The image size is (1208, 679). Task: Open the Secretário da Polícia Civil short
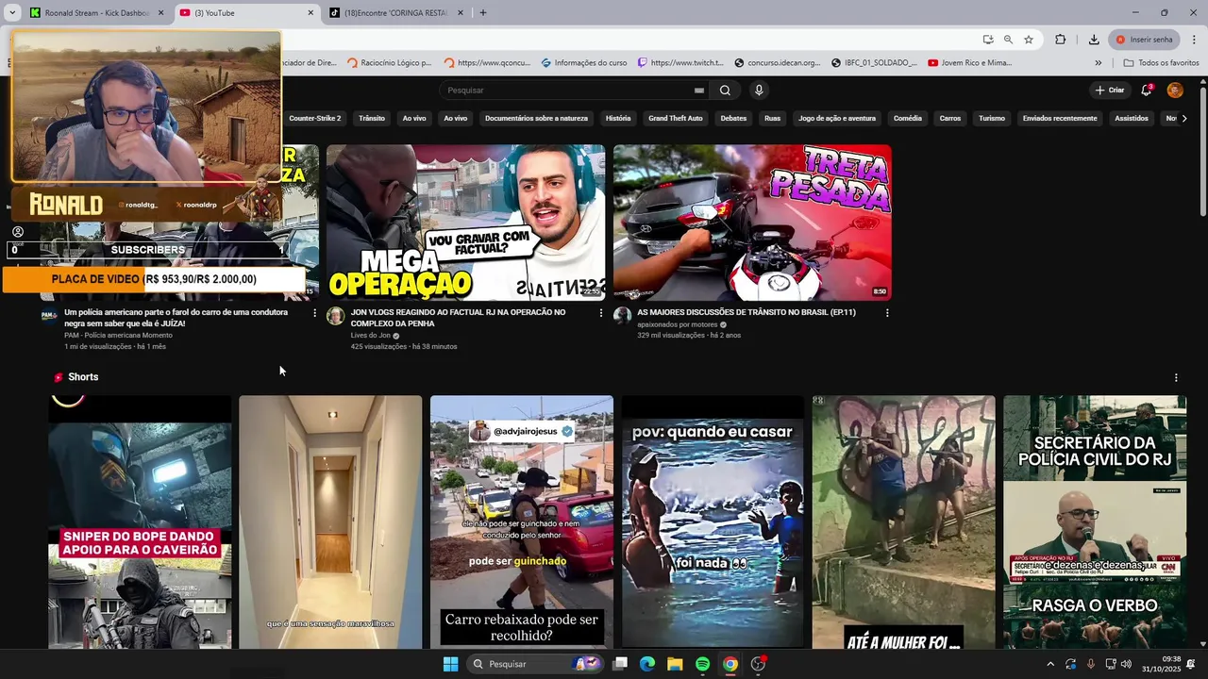coord(1095,522)
